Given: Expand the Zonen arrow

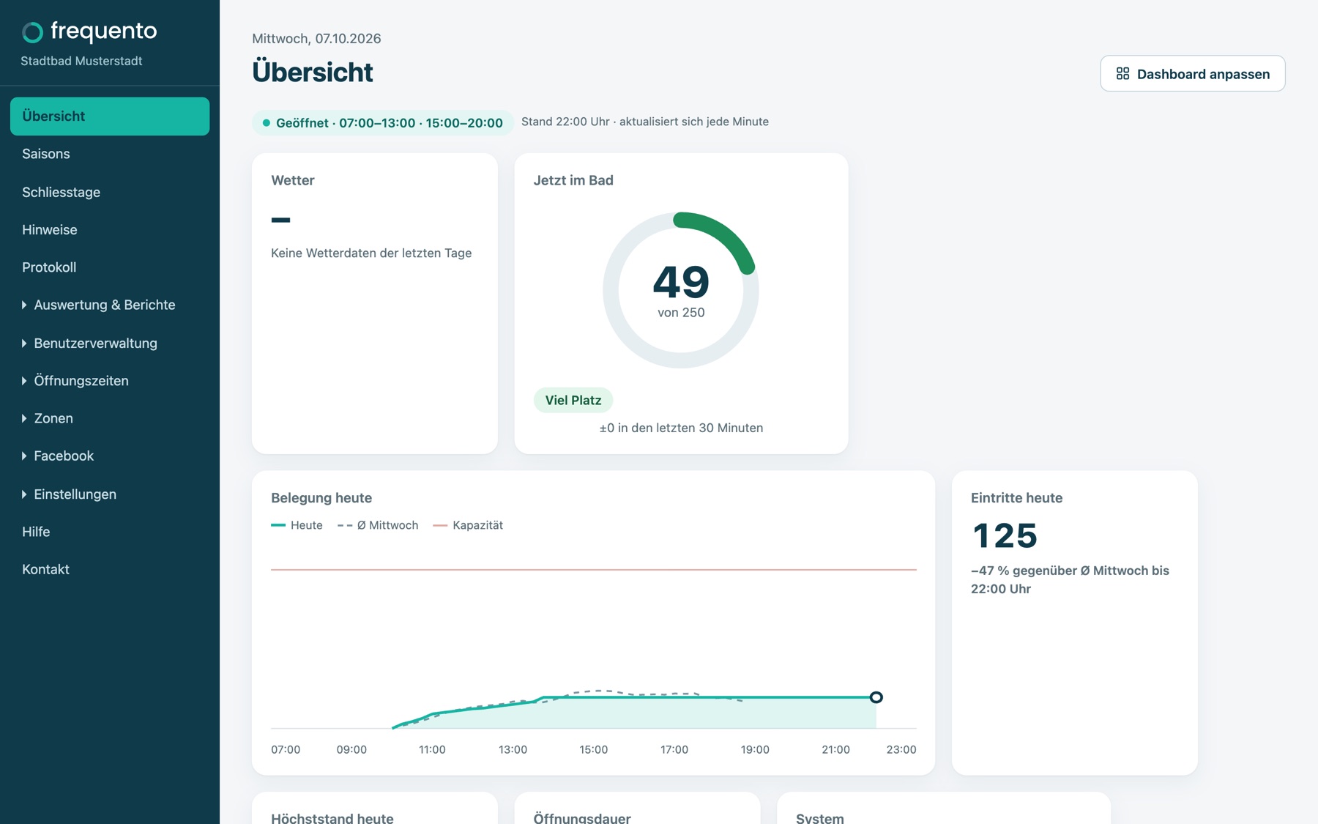Looking at the screenshot, I should tap(24, 418).
